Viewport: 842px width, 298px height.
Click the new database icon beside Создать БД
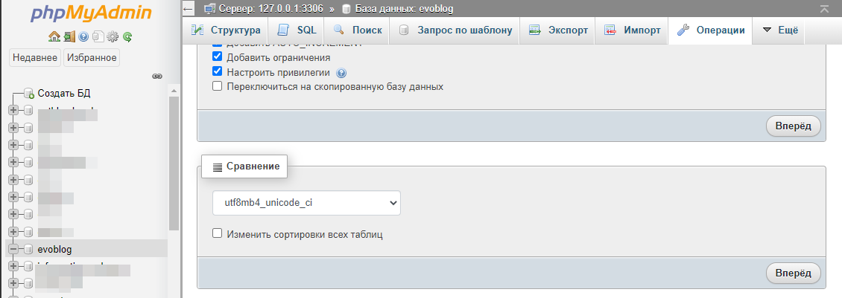(x=28, y=94)
